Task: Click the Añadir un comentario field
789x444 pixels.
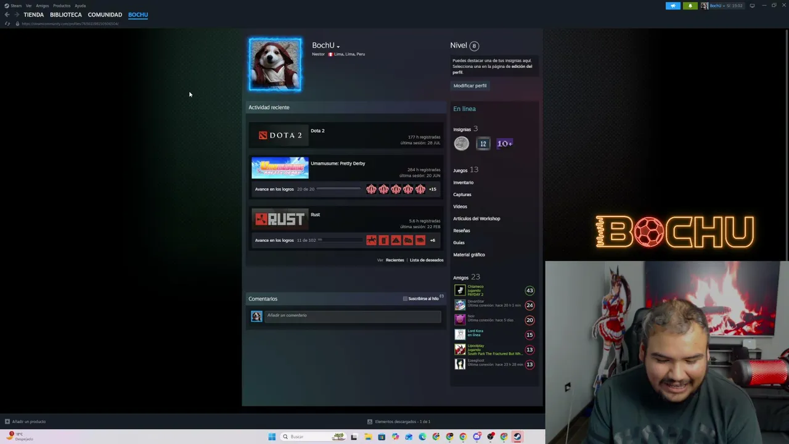Action: [x=353, y=316]
